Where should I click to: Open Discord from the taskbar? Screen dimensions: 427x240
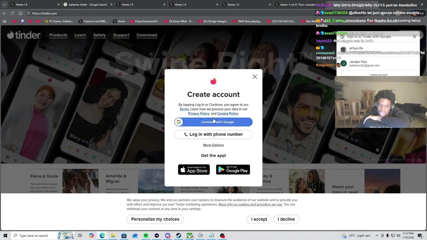[168, 236]
